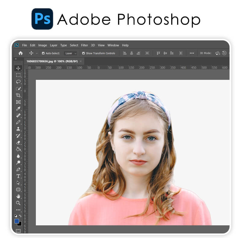
Task: Click the foreground color swatch
Action: (x=17, y=222)
